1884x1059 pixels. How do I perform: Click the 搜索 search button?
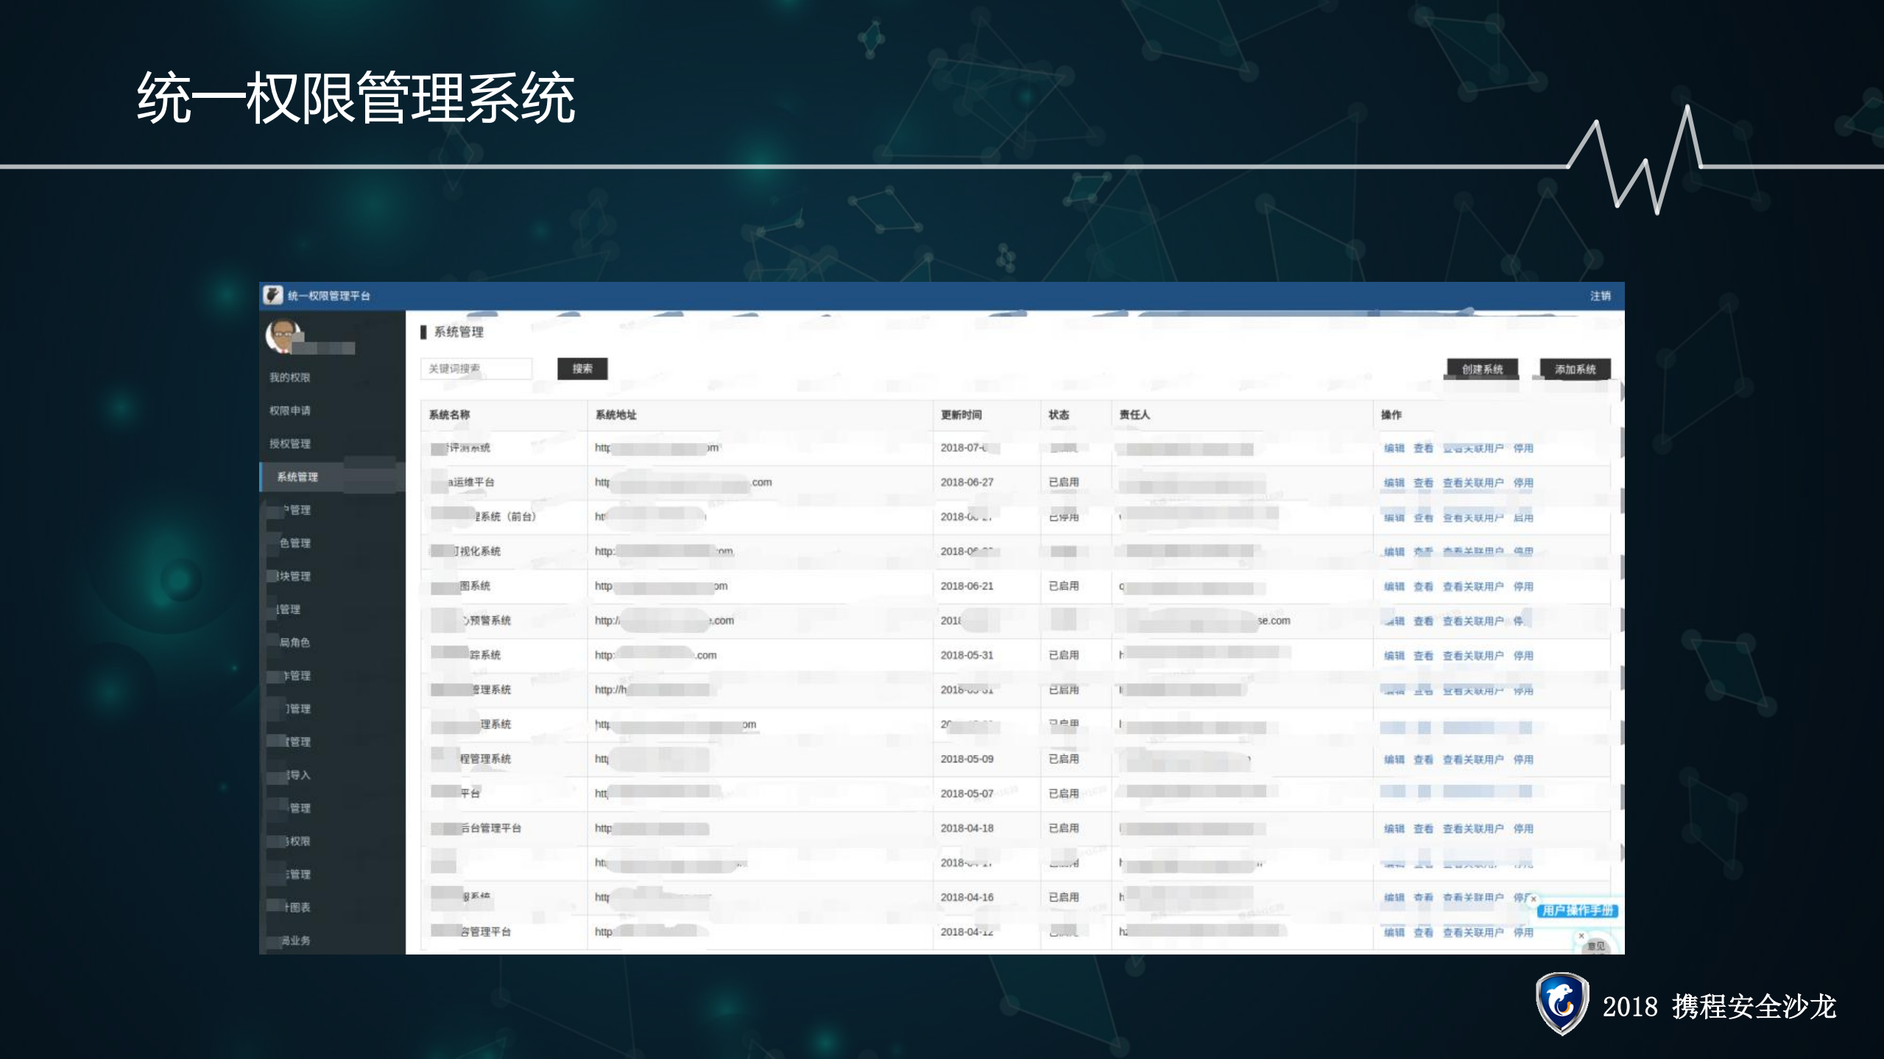point(582,369)
